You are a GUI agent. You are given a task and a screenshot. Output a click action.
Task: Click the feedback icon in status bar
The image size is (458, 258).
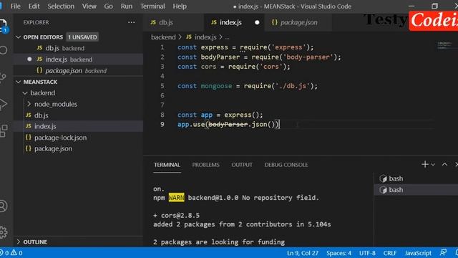tap(443, 252)
